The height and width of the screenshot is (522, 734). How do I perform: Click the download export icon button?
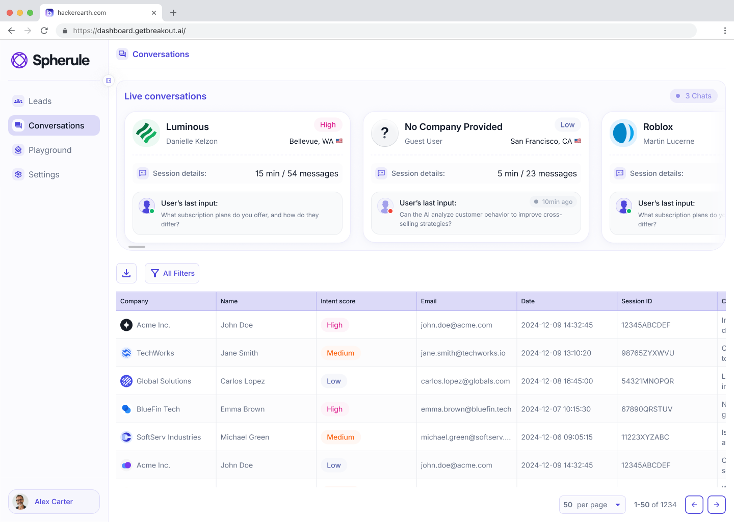tap(126, 273)
